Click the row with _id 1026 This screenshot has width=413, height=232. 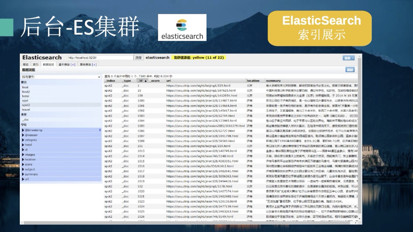230,216
